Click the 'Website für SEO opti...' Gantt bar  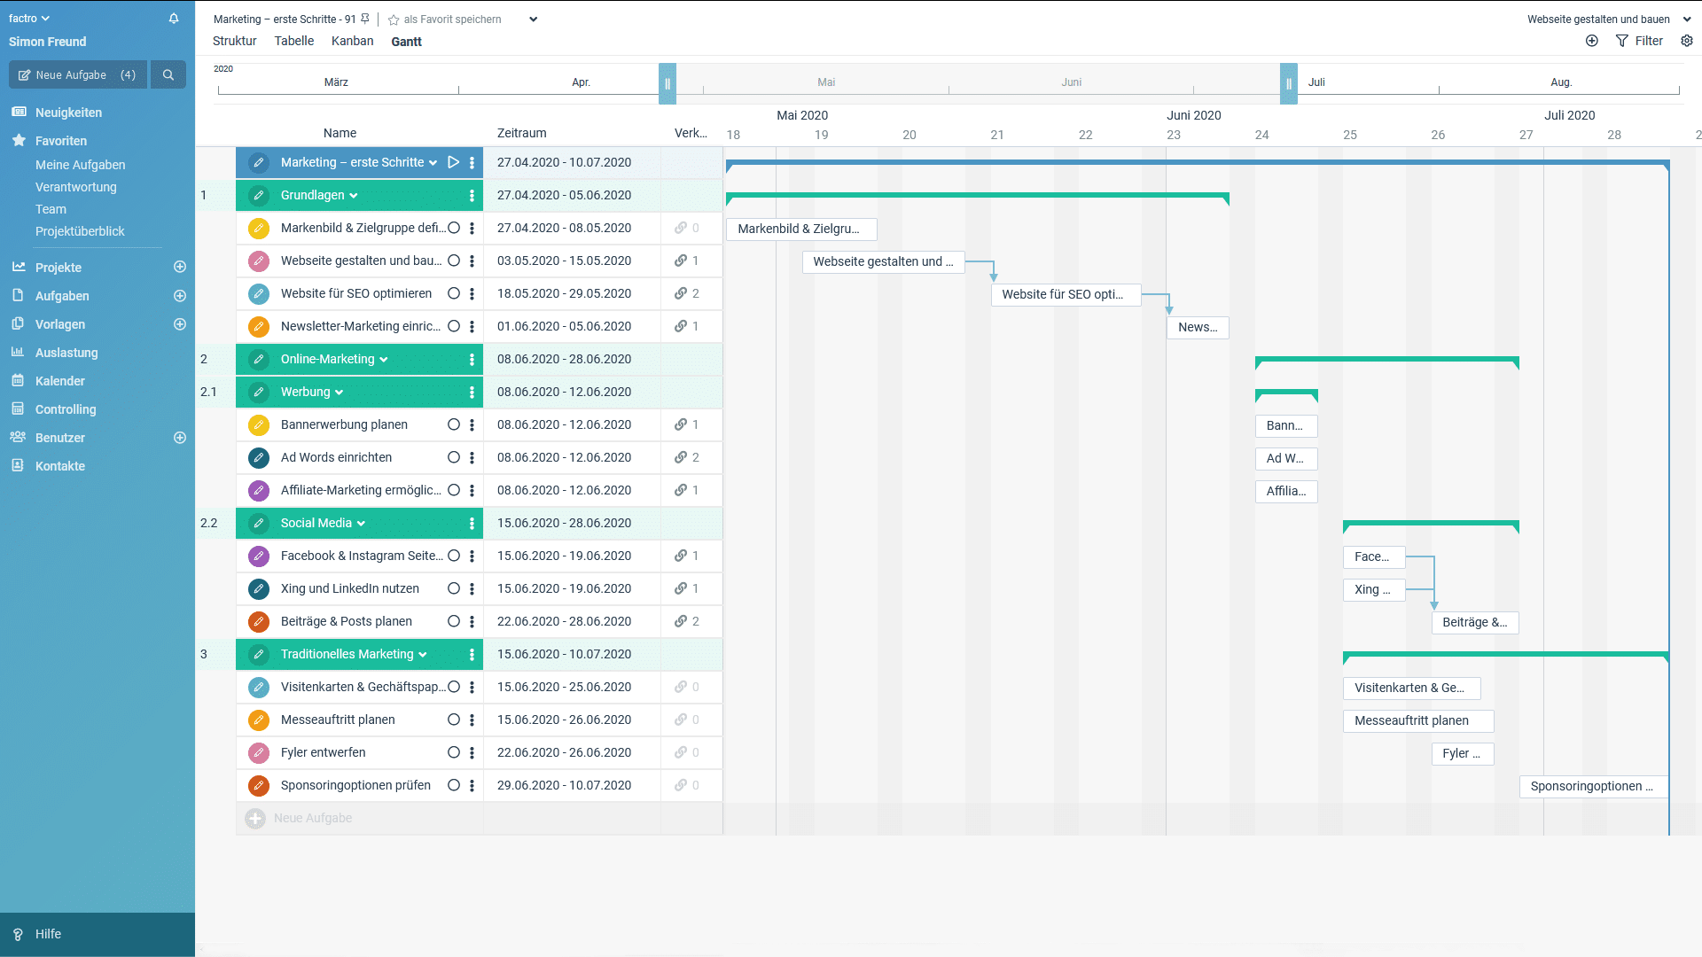(x=1066, y=295)
